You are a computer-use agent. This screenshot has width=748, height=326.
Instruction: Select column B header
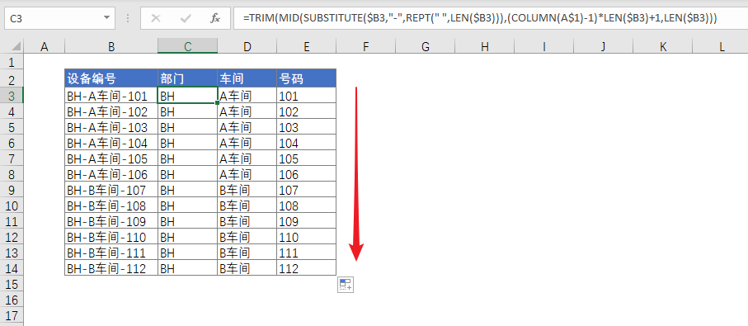(111, 46)
